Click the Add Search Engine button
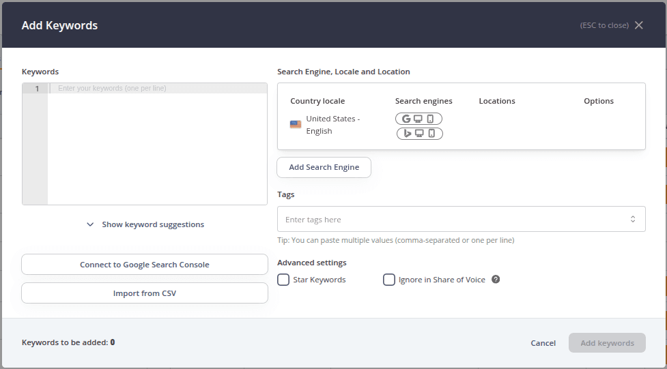The image size is (667, 369). (x=324, y=167)
